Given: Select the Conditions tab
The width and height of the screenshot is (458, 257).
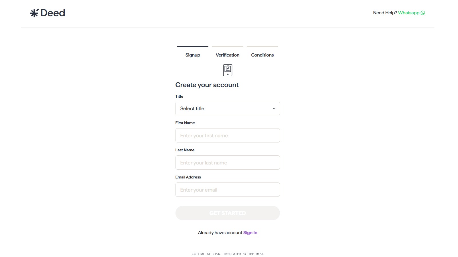Looking at the screenshot, I should 262,55.
